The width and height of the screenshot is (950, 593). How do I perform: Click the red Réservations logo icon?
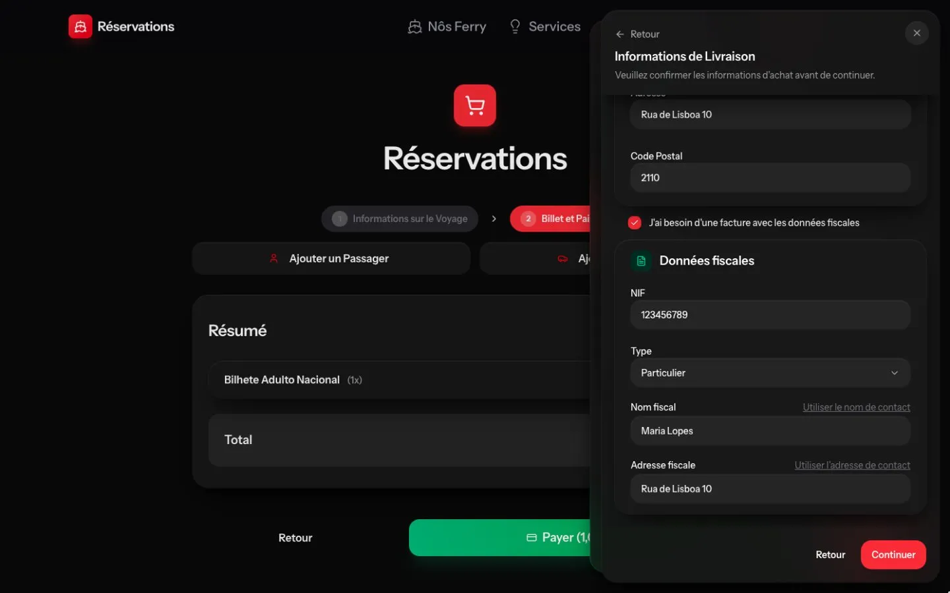(80, 26)
